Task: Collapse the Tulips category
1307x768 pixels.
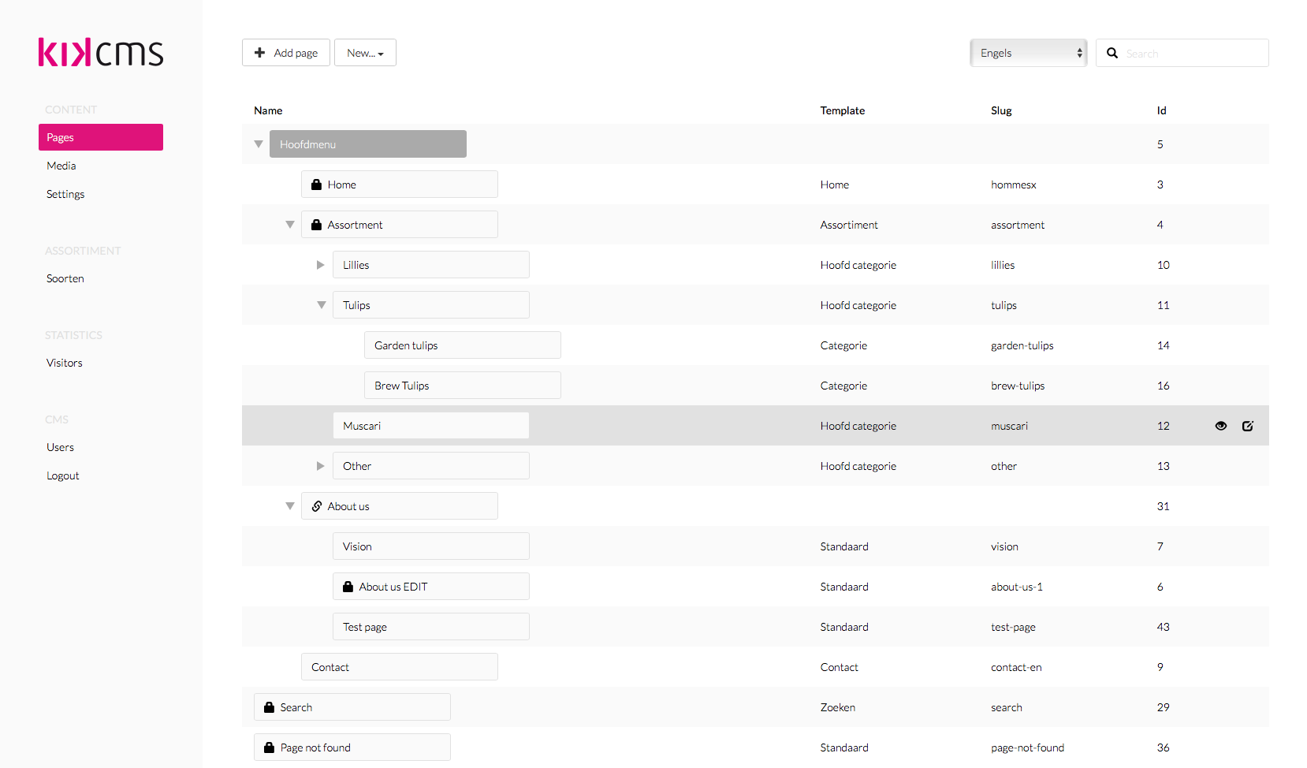Action: click(x=322, y=305)
